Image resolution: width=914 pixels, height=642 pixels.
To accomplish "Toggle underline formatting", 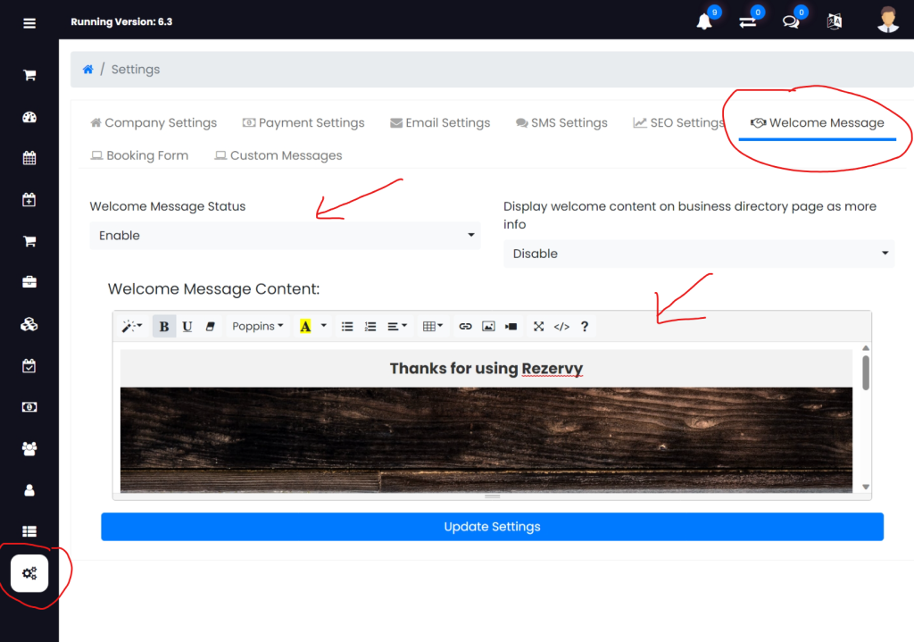I will pyautogui.click(x=187, y=326).
